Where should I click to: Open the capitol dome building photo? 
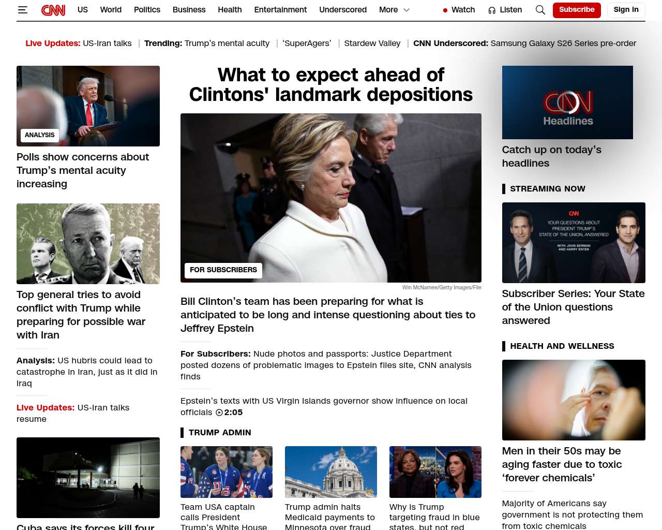click(331, 472)
